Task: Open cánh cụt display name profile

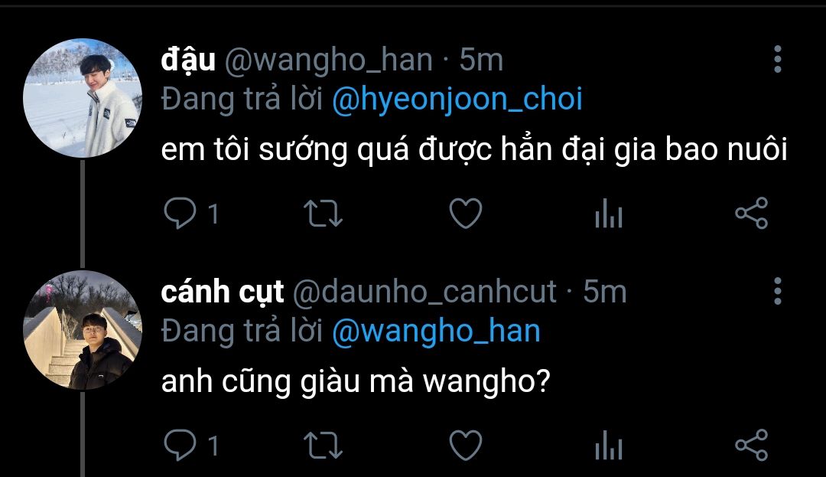Action: (x=223, y=292)
